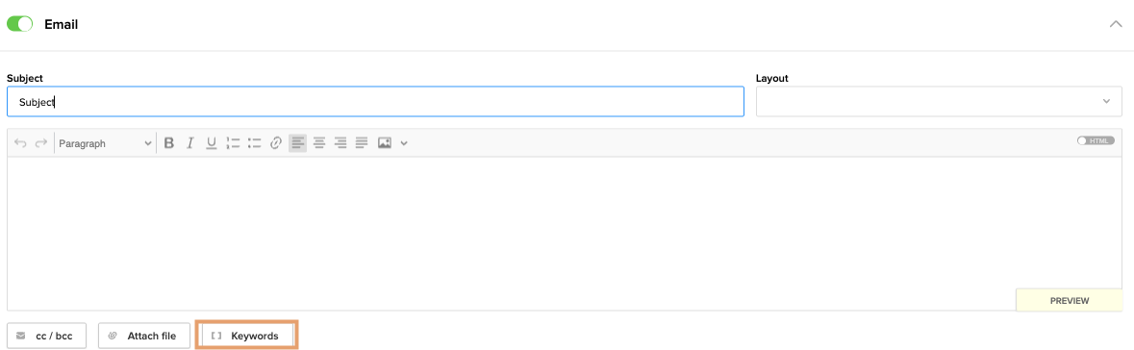Insert an image into the email

385,143
